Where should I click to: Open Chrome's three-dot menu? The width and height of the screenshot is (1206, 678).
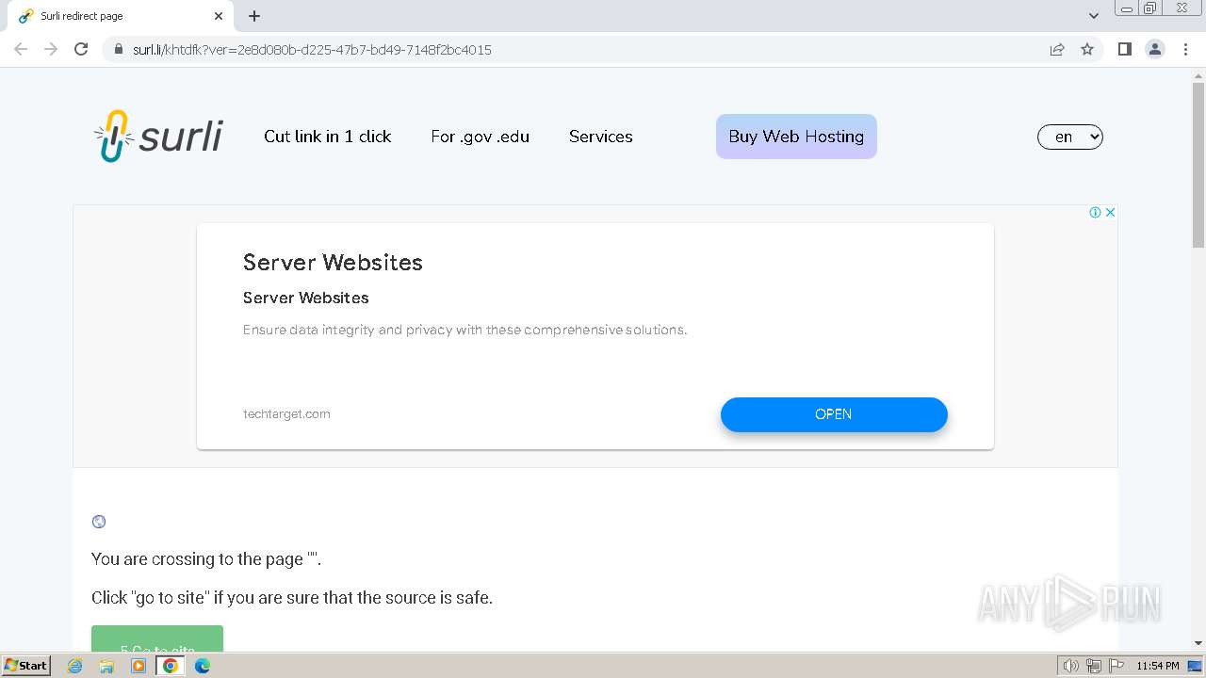pos(1185,49)
